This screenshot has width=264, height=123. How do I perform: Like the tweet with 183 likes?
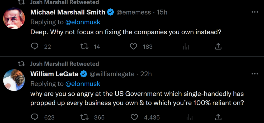pyautogui.click(x=134, y=47)
